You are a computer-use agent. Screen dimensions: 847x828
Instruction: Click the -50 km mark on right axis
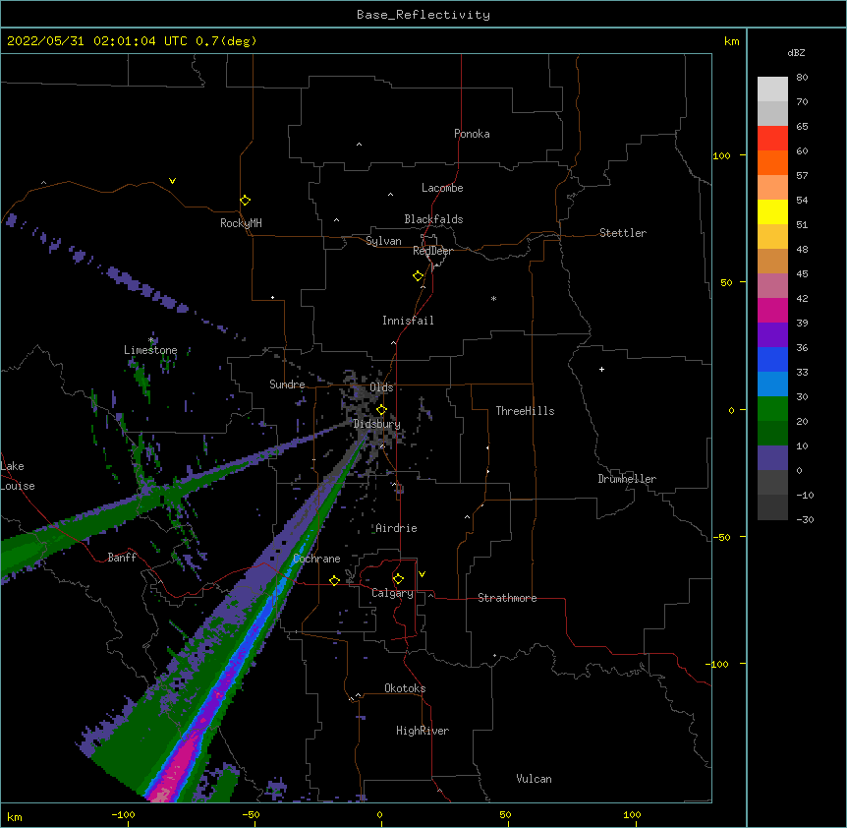click(721, 537)
